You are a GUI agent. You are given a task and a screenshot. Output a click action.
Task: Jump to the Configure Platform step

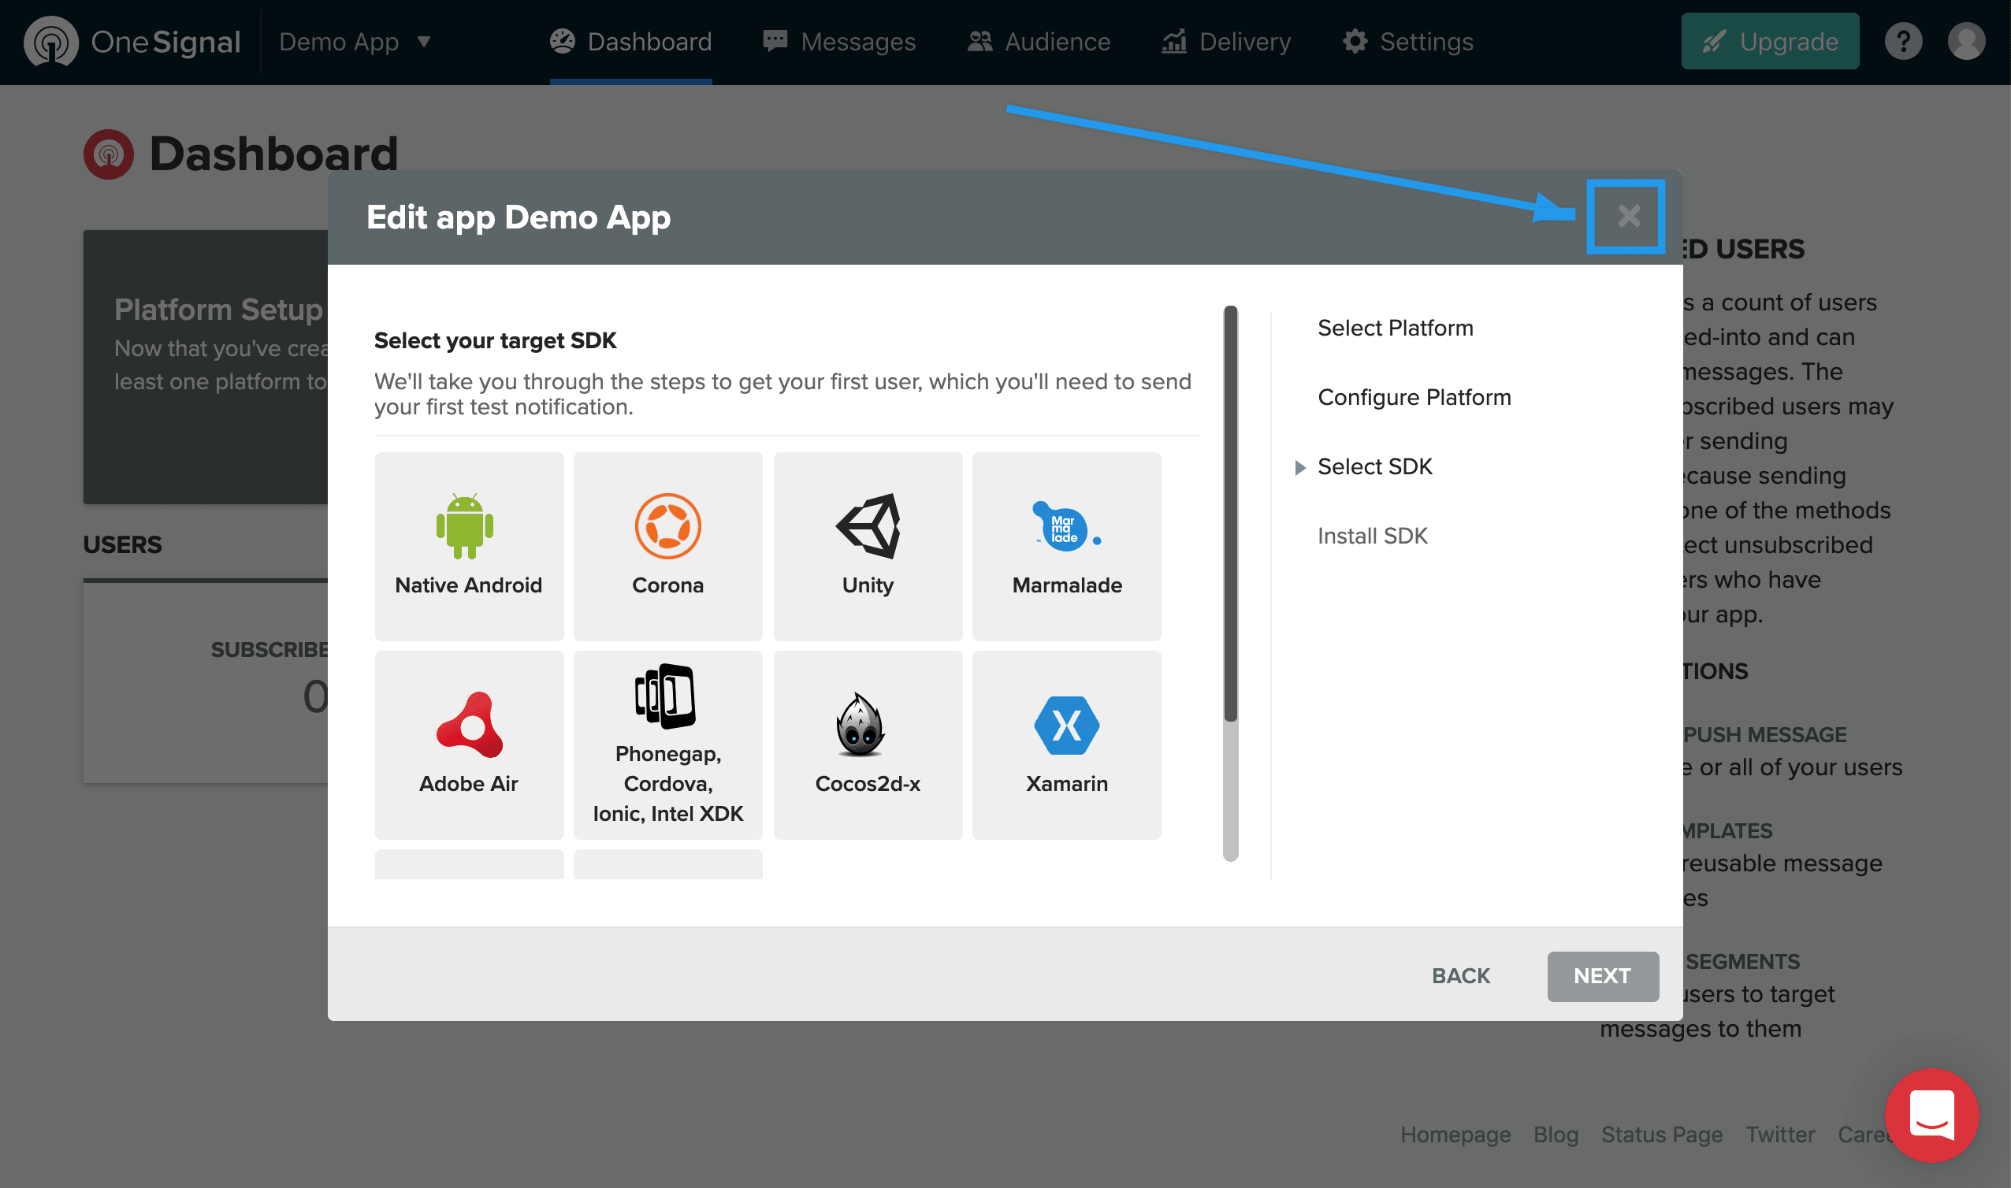point(1414,397)
